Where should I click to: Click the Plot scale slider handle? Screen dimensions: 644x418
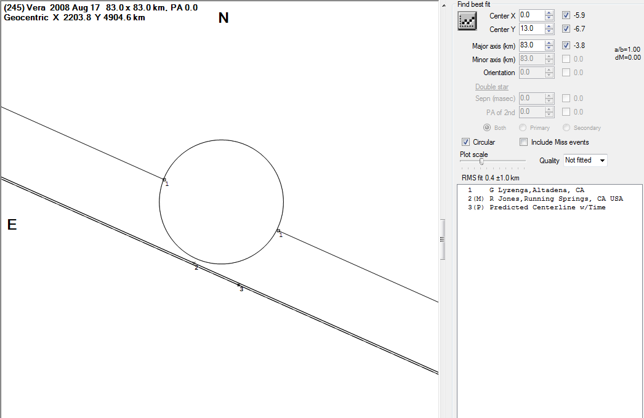[481, 161]
